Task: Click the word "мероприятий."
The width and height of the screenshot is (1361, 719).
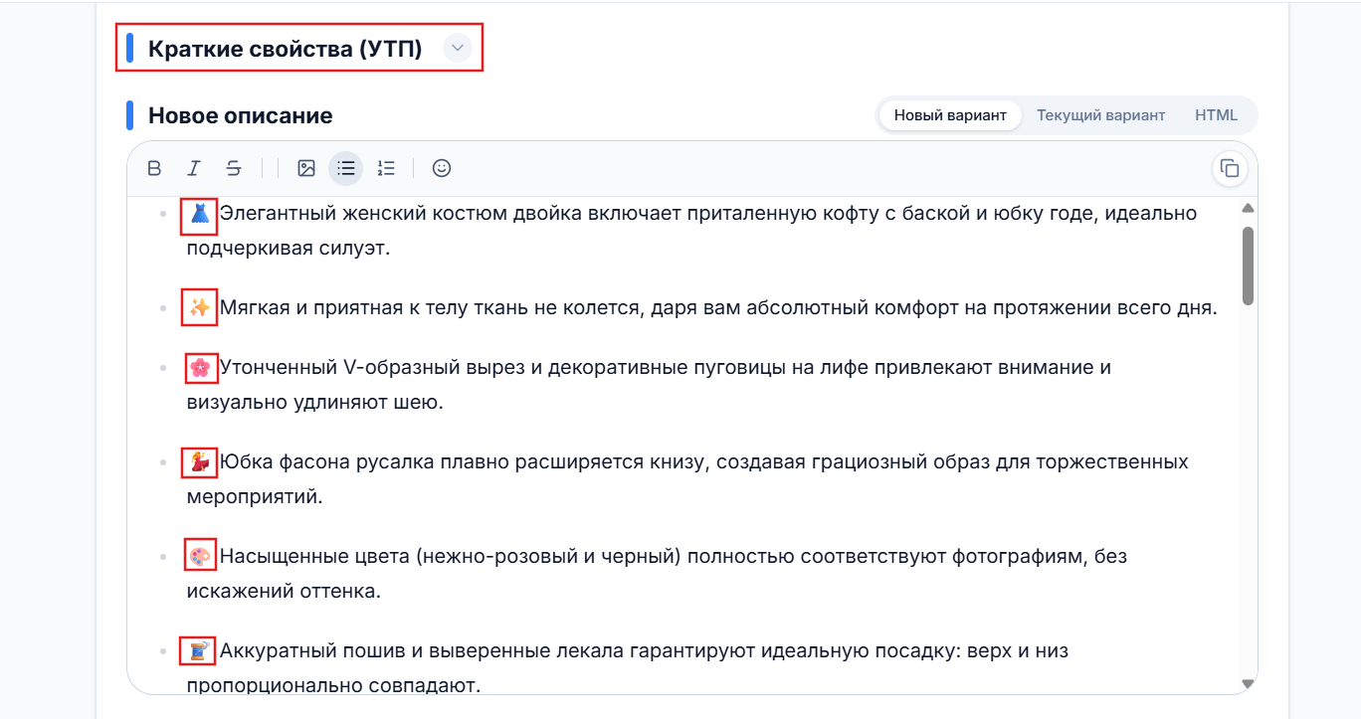Action: pyautogui.click(x=255, y=497)
